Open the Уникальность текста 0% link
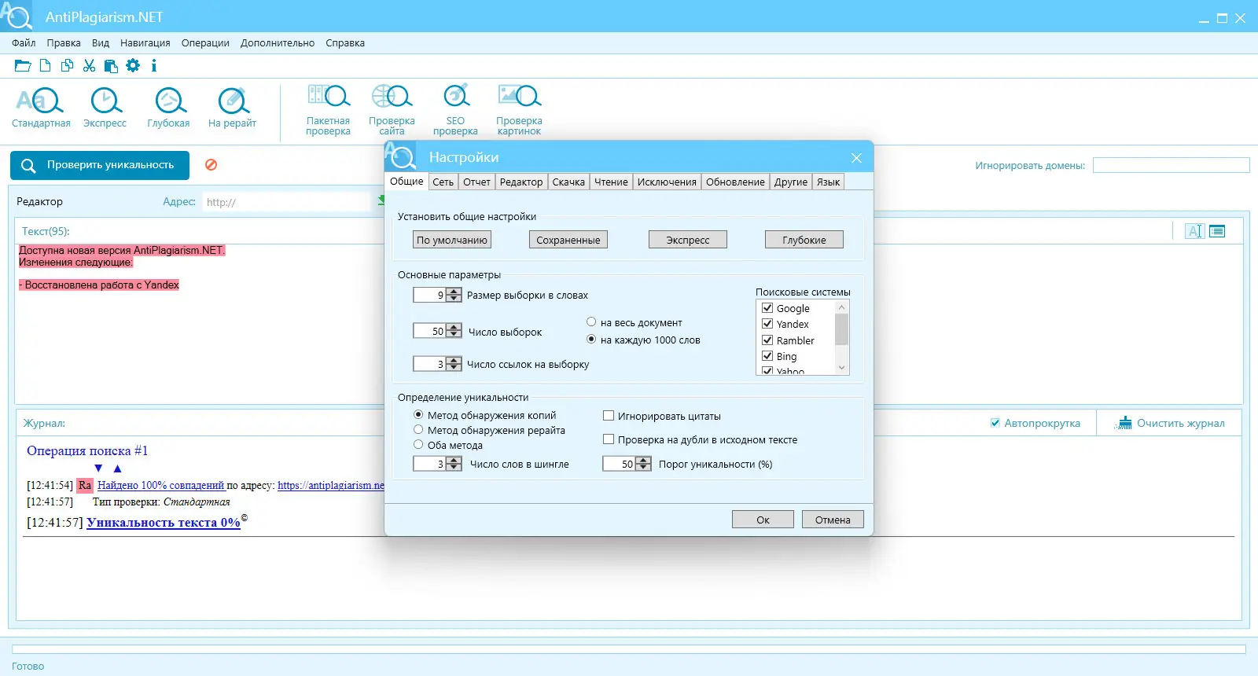 pyautogui.click(x=164, y=523)
